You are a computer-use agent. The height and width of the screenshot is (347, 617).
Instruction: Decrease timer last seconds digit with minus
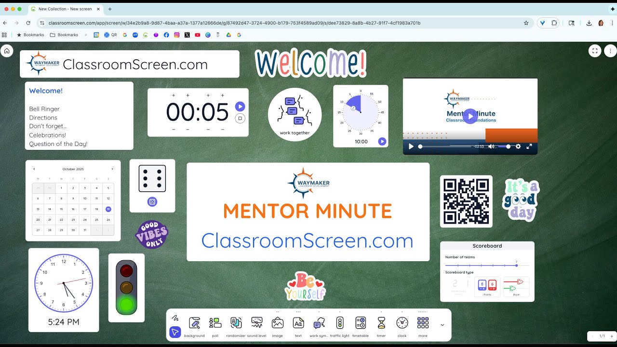[222, 130]
